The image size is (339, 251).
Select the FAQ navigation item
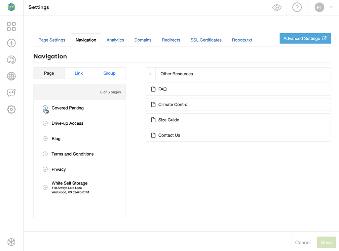coord(238,89)
